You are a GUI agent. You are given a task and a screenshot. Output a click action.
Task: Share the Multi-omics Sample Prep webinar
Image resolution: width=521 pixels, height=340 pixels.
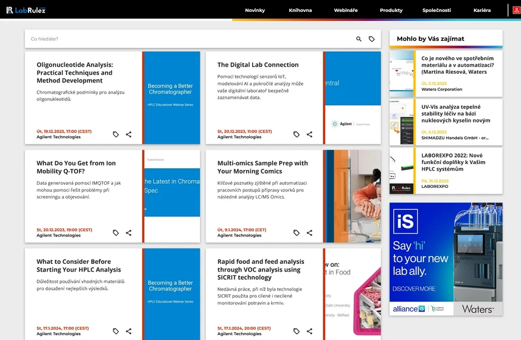pos(309,233)
